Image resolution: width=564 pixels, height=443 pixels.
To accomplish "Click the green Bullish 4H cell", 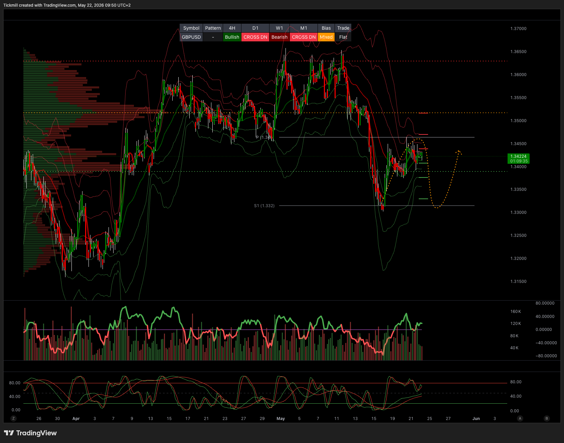I will tap(232, 37).
